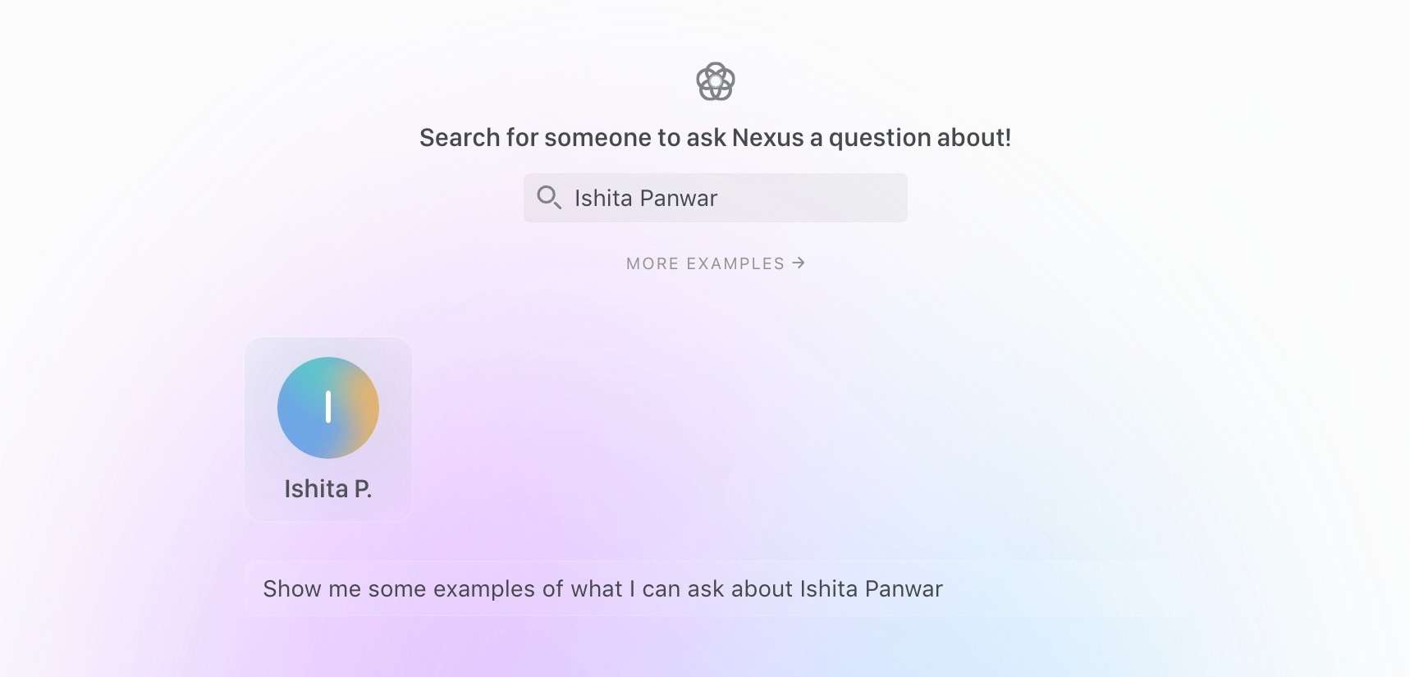Click the gradient avatar circle for Ishita P.
1410x677 pixels.
tap(328, 407)
